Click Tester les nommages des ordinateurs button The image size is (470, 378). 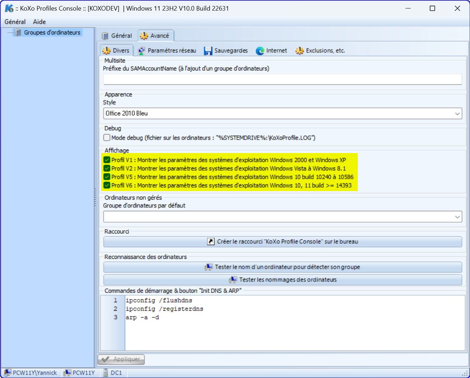283,280
